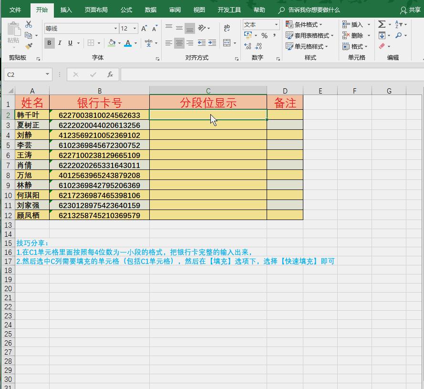Click the increase decimal icon

click(x=248, y=46)
